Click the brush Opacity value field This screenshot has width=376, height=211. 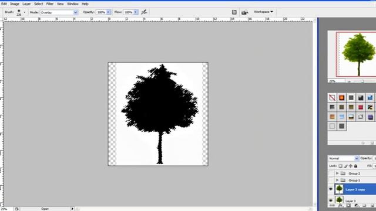pyautogui.click(x=101, y=12)
